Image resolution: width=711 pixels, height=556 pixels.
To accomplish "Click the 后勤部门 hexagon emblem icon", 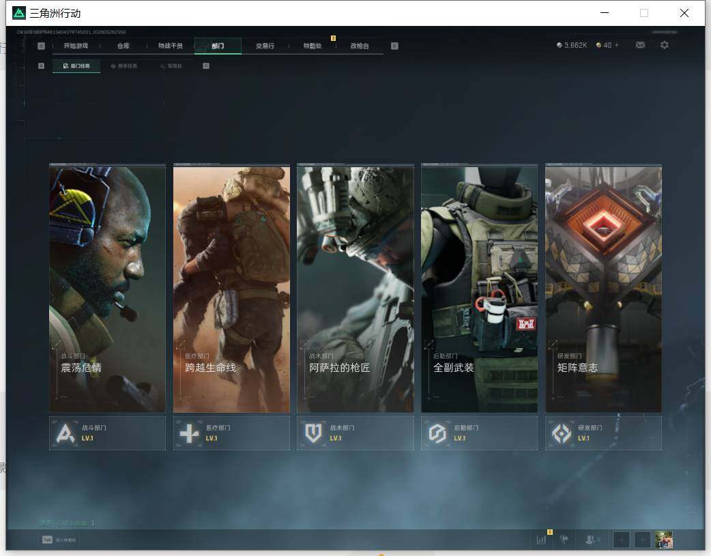I will pos(437,434).
